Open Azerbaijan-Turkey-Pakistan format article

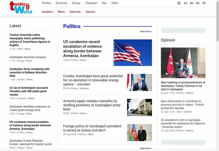tap(30, 142)
